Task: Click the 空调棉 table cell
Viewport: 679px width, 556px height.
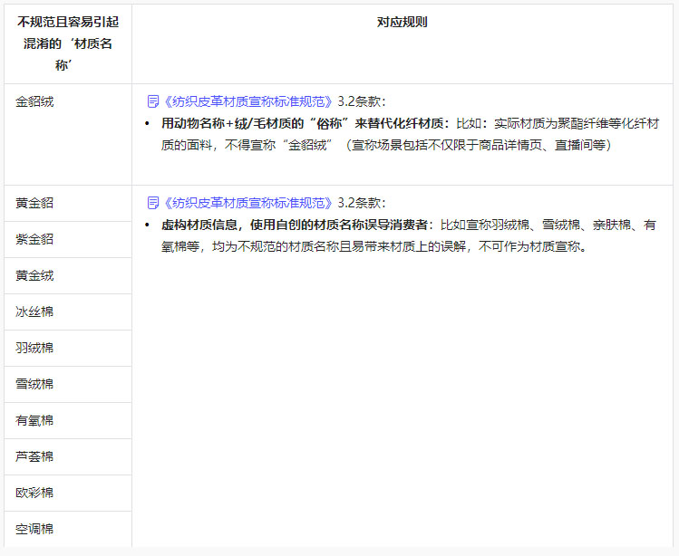Action: 34,529
